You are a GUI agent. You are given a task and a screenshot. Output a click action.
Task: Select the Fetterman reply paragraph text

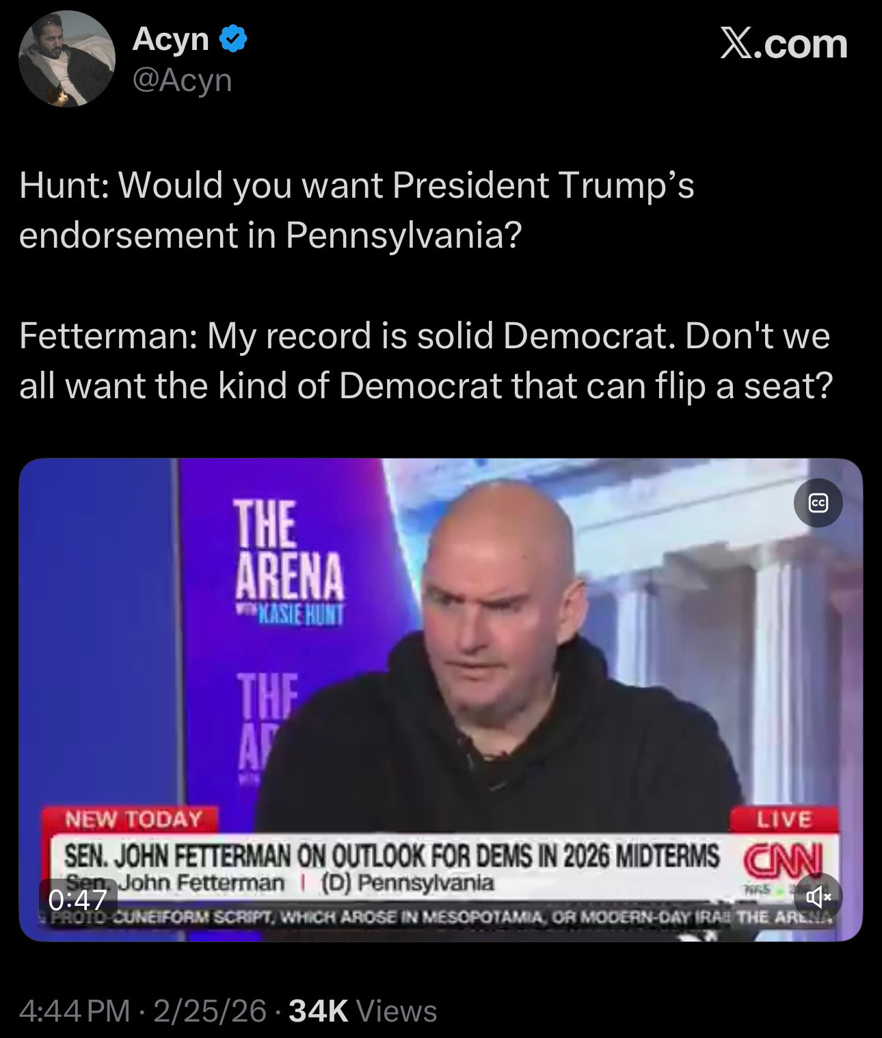click(x=426, y=361)
